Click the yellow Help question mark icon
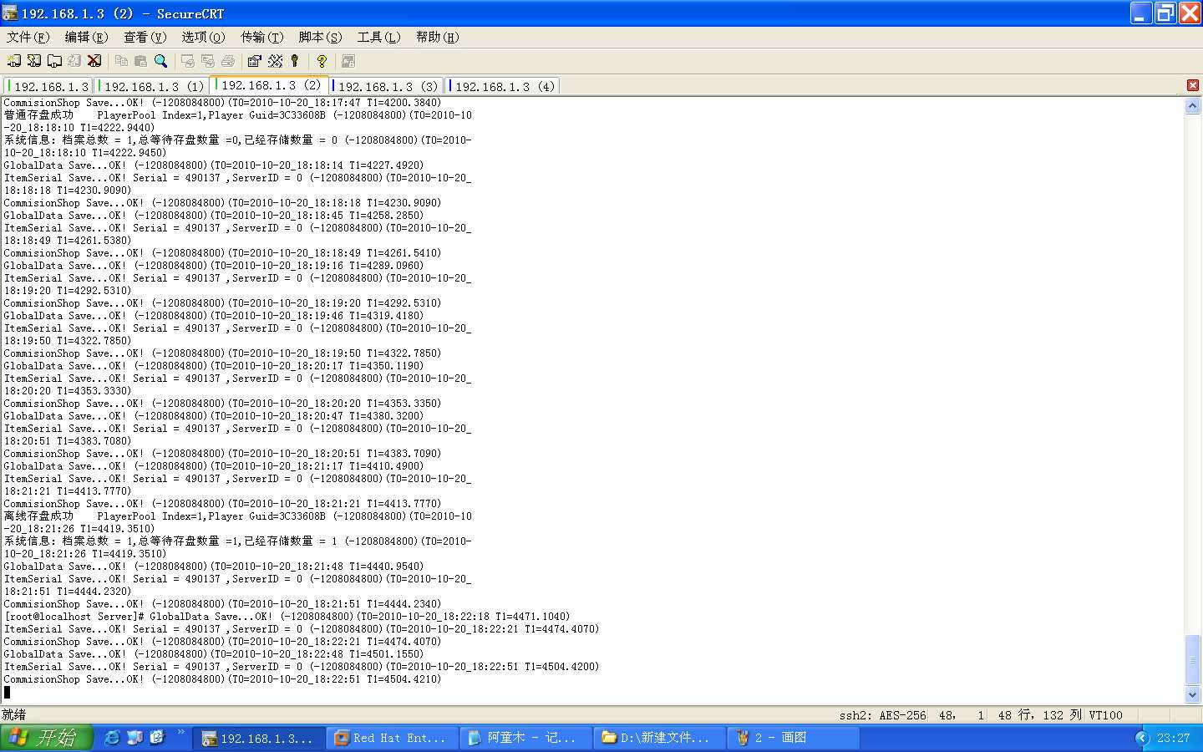 (x=322, y=61)
